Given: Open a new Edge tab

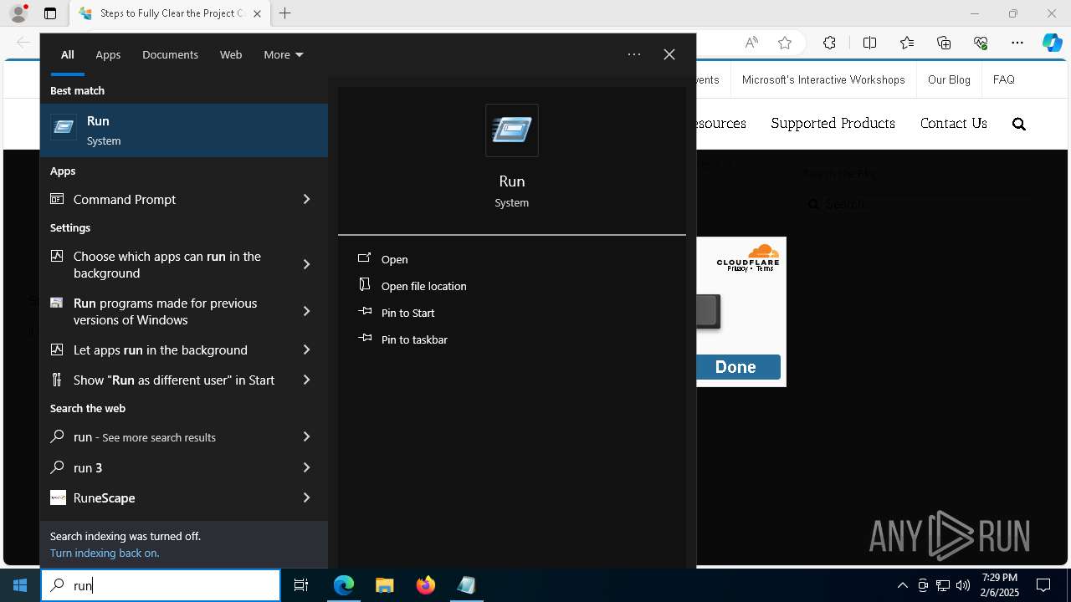Looking at the screenshot, I should 284,13.
